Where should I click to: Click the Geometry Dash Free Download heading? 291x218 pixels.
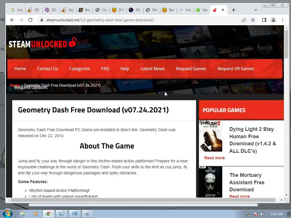click(93, 110)
